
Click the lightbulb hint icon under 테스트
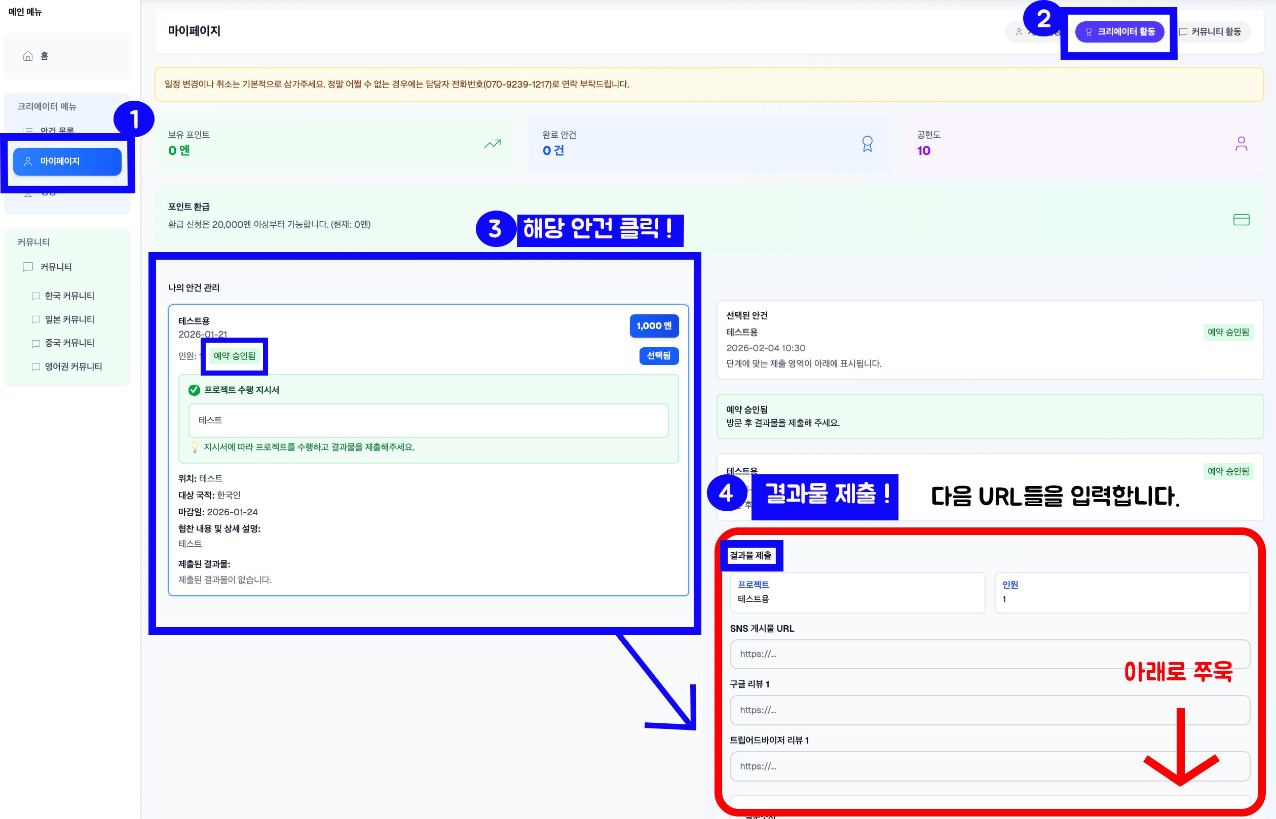(x=195, y=447)
